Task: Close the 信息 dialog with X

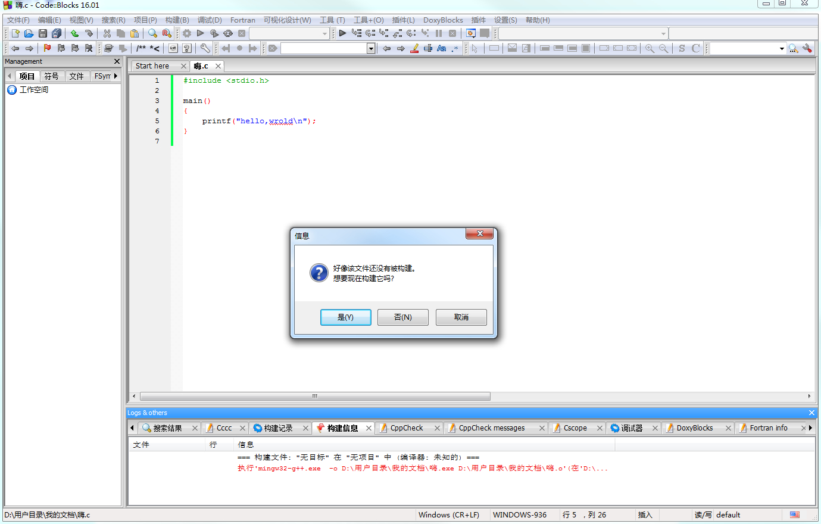Action: [x=479, y=233]
